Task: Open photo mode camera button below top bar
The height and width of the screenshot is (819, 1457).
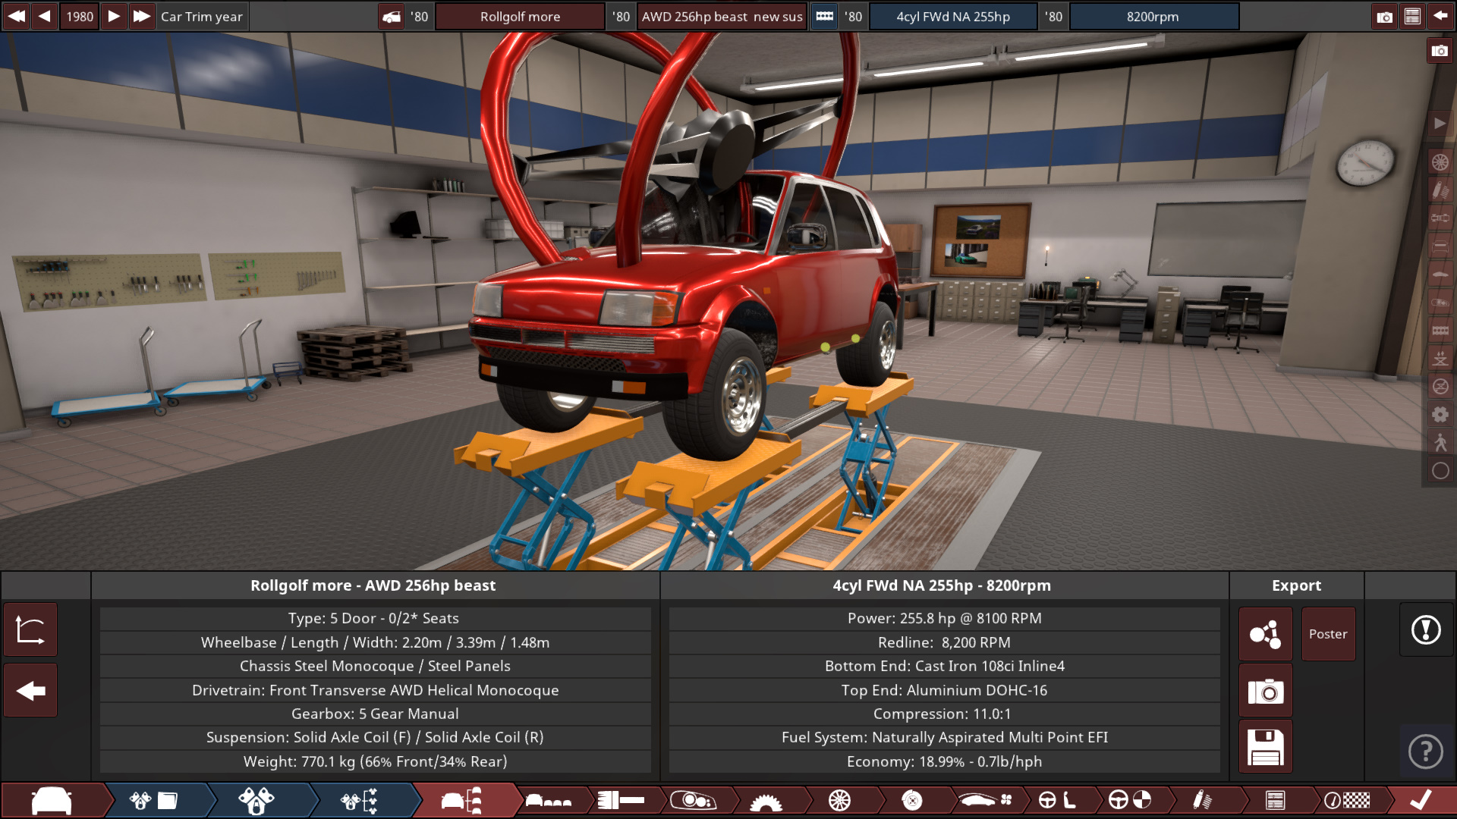Action: point(1440,51)
